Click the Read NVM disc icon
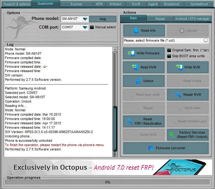Screen dimensions: 215x189 (135, 67)
